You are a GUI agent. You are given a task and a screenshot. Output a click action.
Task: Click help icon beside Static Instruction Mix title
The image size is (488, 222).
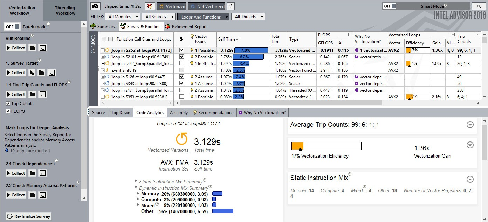pyautogui.click(x=349, y=174)
